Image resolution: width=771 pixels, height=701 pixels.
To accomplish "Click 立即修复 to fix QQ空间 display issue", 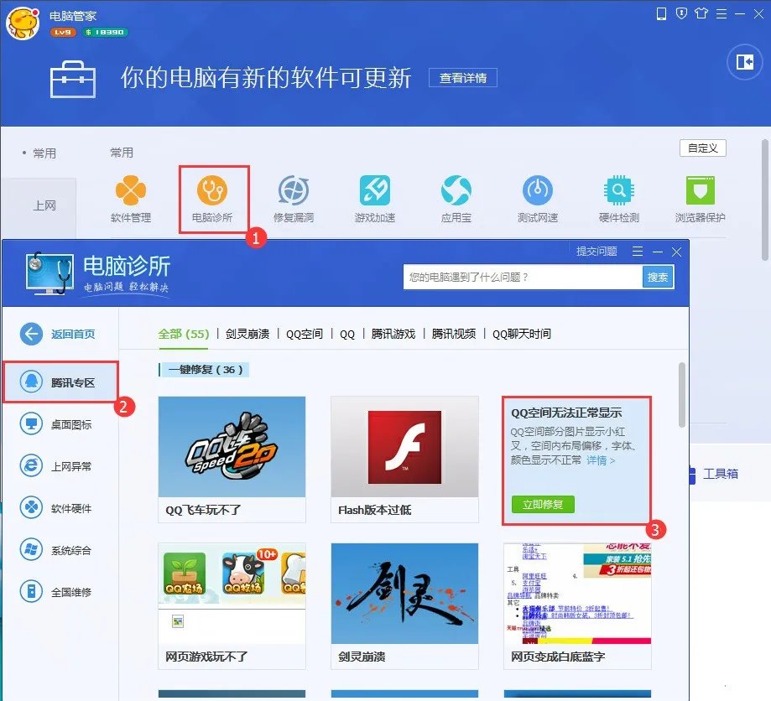I will click(x=543, y=504).
